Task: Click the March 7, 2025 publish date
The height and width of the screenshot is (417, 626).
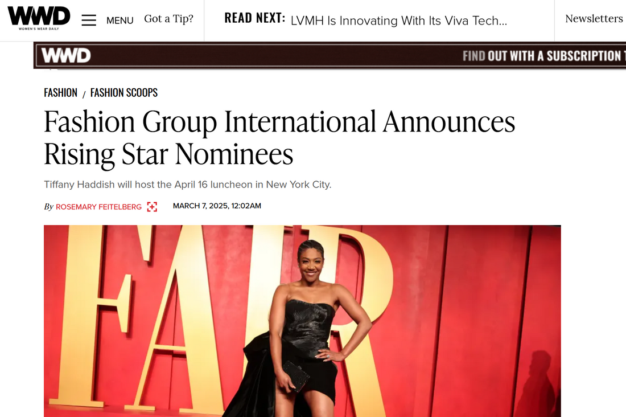Action: click(217, 206)
